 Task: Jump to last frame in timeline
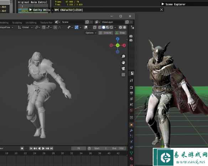[x=52, y=148]
